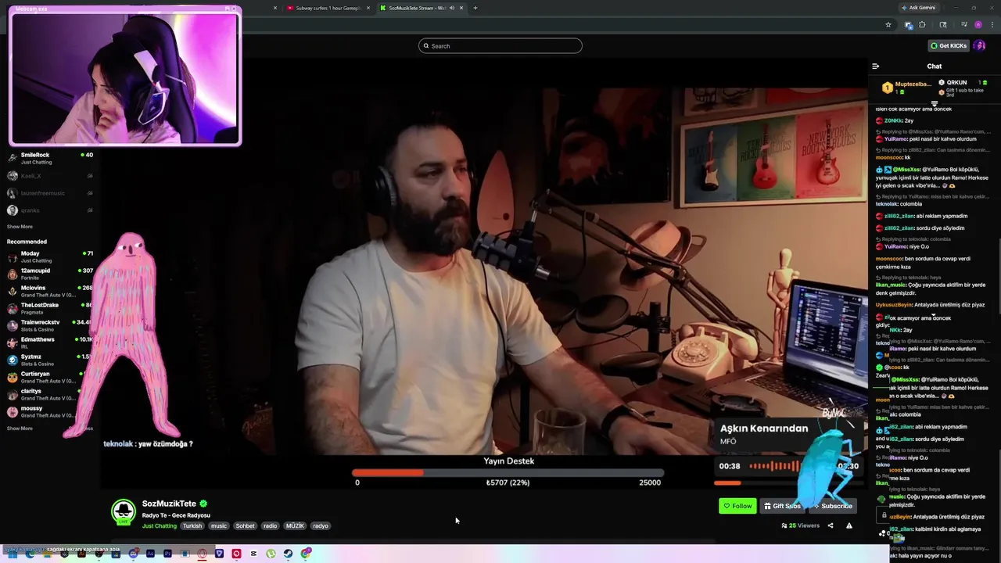Viewport: 1001px width, 563px height.
Task: Open uTorrent from the taskbar
Action: [271, 554]
